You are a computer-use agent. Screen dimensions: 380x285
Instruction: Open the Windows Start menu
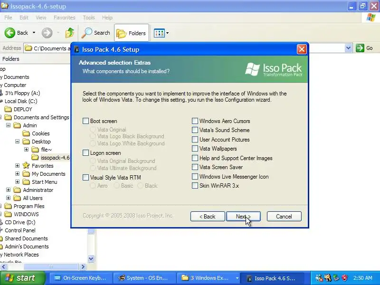(22, 278)
